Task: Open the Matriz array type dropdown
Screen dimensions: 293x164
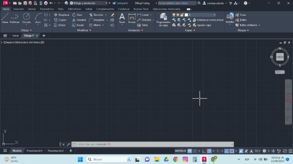Action: pyautogui.click(x=103, y=25)
